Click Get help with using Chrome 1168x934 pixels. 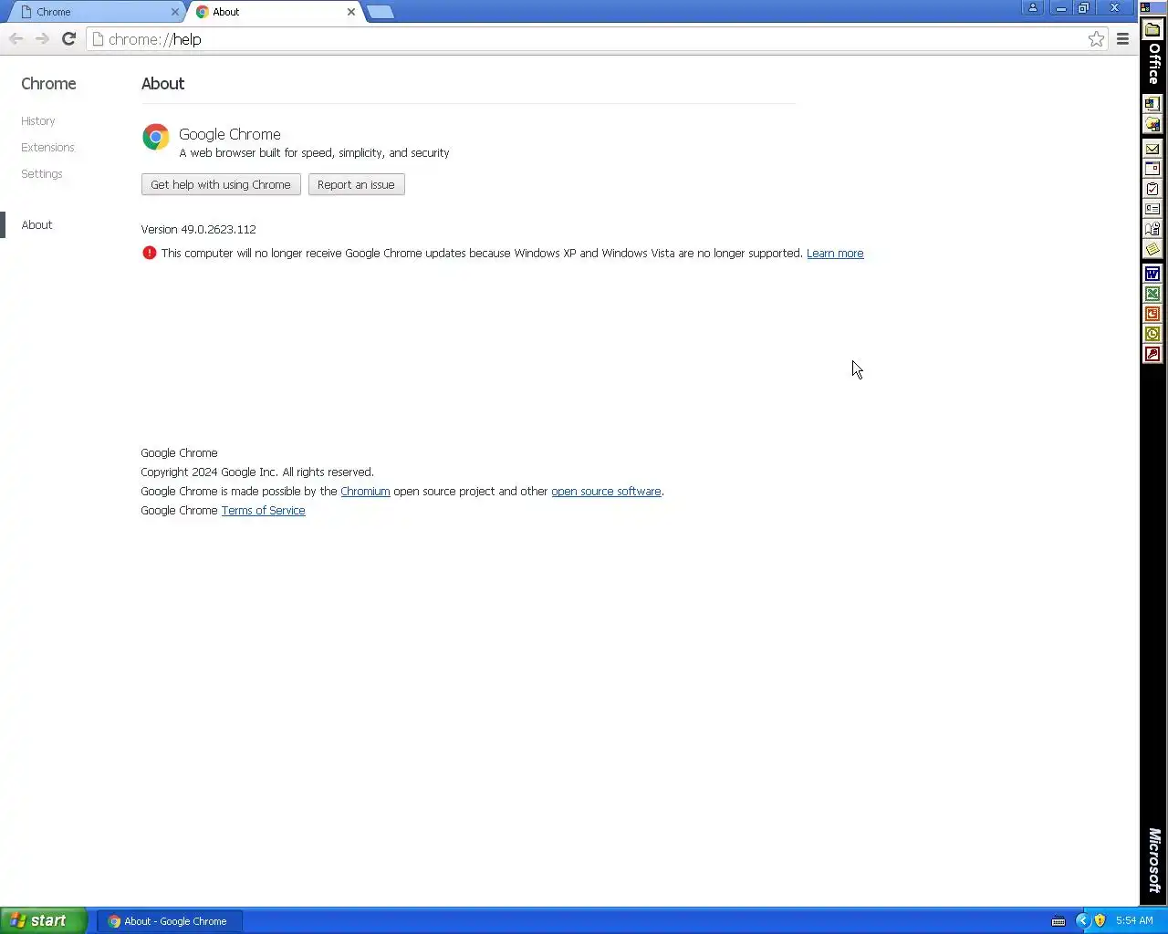(x=221, y=184)
